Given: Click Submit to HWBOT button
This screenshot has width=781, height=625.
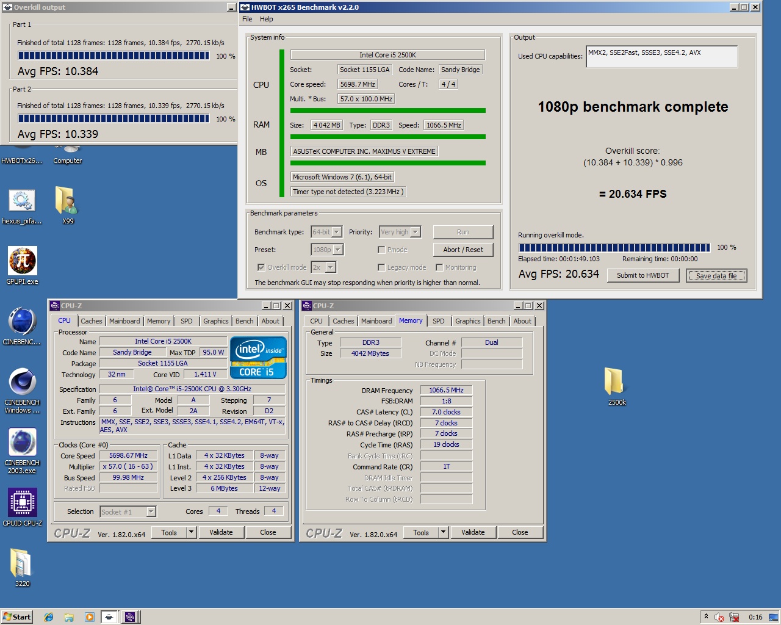Looking at the screenshot, I should [642, 275].
